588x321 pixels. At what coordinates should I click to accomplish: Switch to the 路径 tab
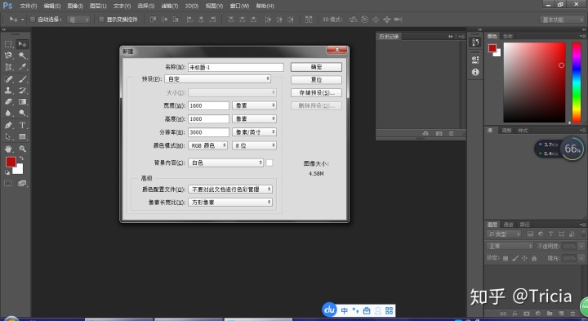pyautogui.click(x=524, y=225)
